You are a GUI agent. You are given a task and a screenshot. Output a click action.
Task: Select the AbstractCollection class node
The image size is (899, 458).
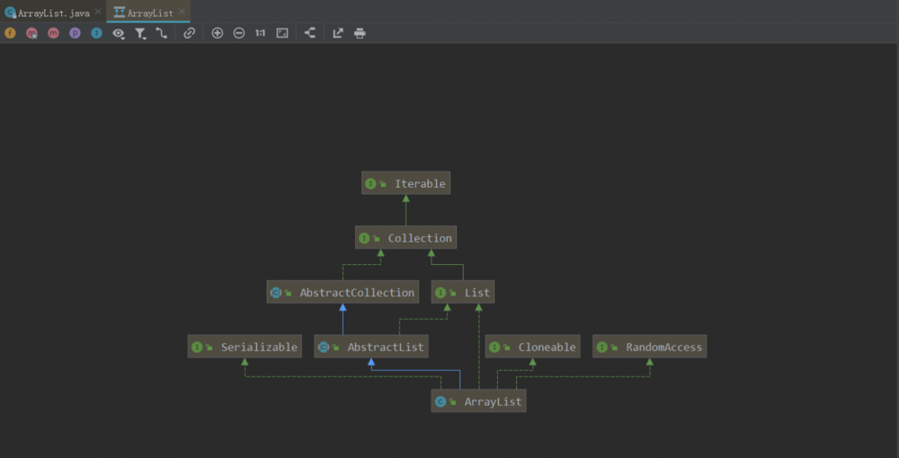(x=343, y=293)
